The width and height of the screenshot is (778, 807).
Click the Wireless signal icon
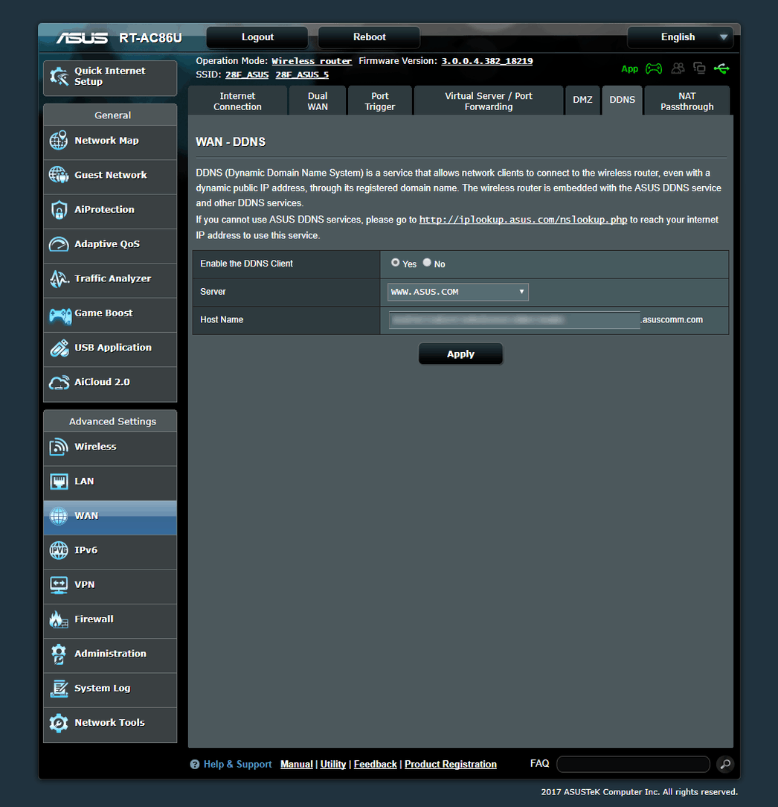pos(59,447)
